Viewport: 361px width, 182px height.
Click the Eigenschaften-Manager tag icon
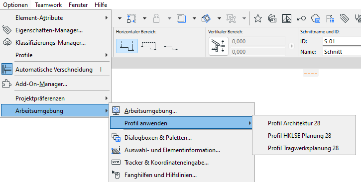pyautogui.click(x=7, y=30)
